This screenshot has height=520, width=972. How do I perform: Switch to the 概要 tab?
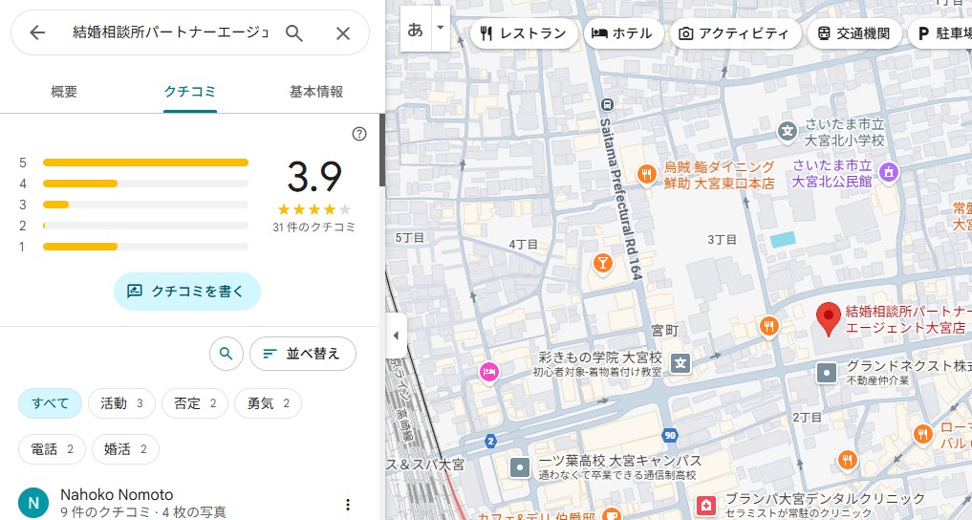(64, 92)
